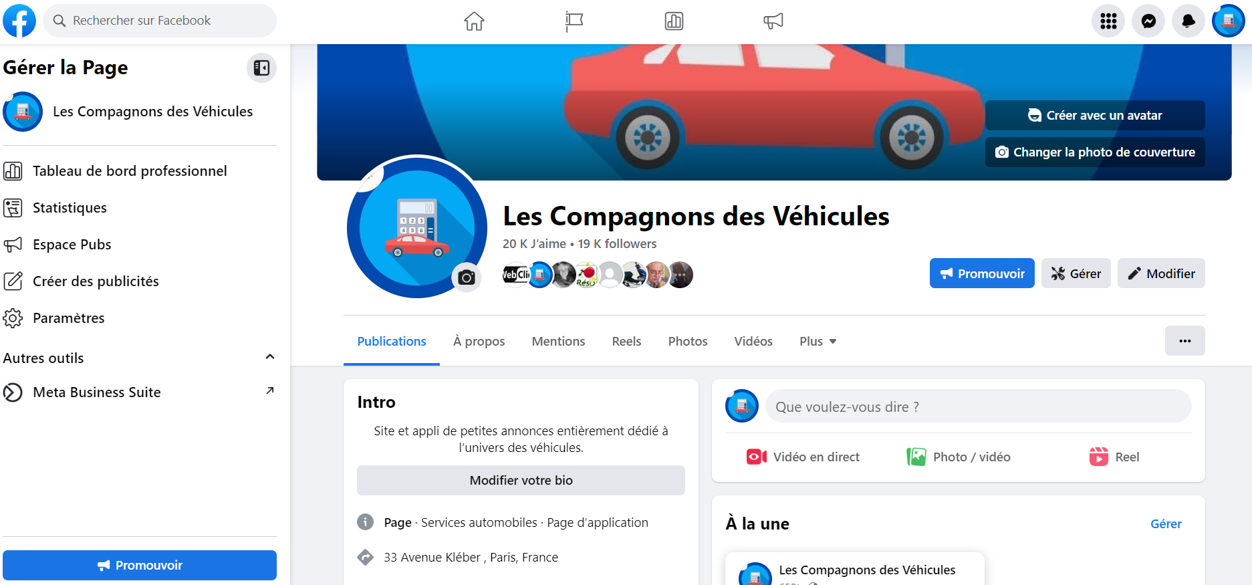The height and width of the screenshot is (585, 1252).
Task: Open the three-dots page options menu
Action: pyautogui.click(x=1184, y=341)
